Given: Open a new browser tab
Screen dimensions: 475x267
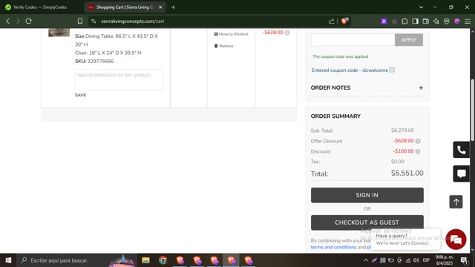Looking at the screenshot, I should 173,7.
